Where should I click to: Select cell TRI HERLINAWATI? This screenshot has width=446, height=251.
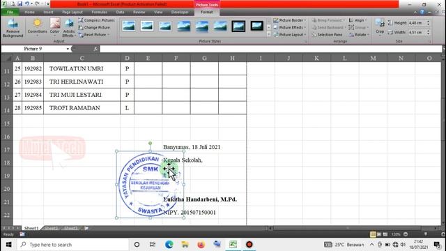(x=82, y=82)
